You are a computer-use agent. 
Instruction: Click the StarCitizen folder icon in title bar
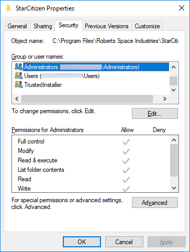coord(8,8)
